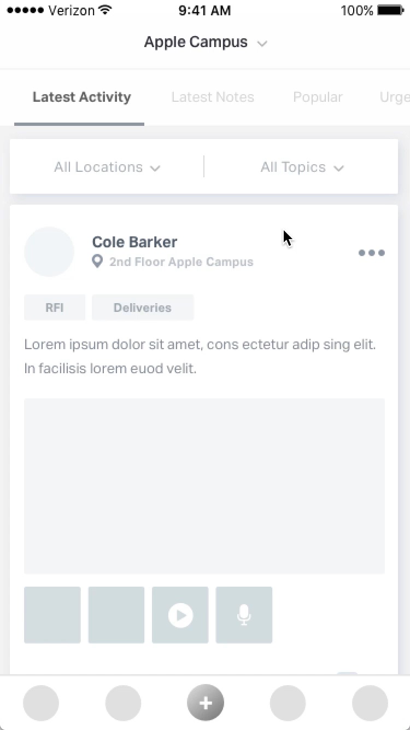Open the All Topics filter dropdown
Screen dimensions: 410x730
tap(302, 167)
